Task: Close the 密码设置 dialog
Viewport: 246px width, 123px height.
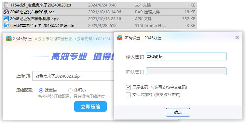Action: [237, 38]
